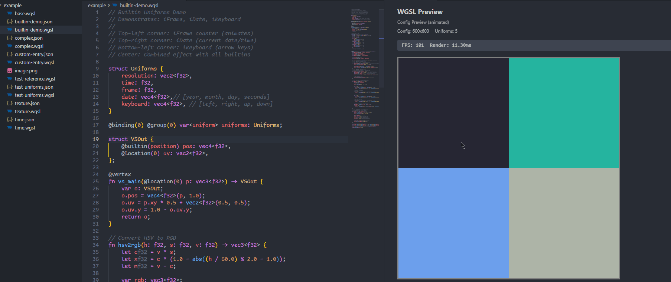Click the image icon beside image.png
The image size is (671, 282).
tap(10, 70)
